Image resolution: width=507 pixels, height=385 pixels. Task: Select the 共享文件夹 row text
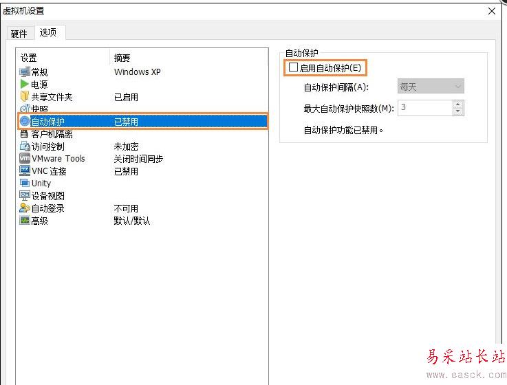coord(52,97)
